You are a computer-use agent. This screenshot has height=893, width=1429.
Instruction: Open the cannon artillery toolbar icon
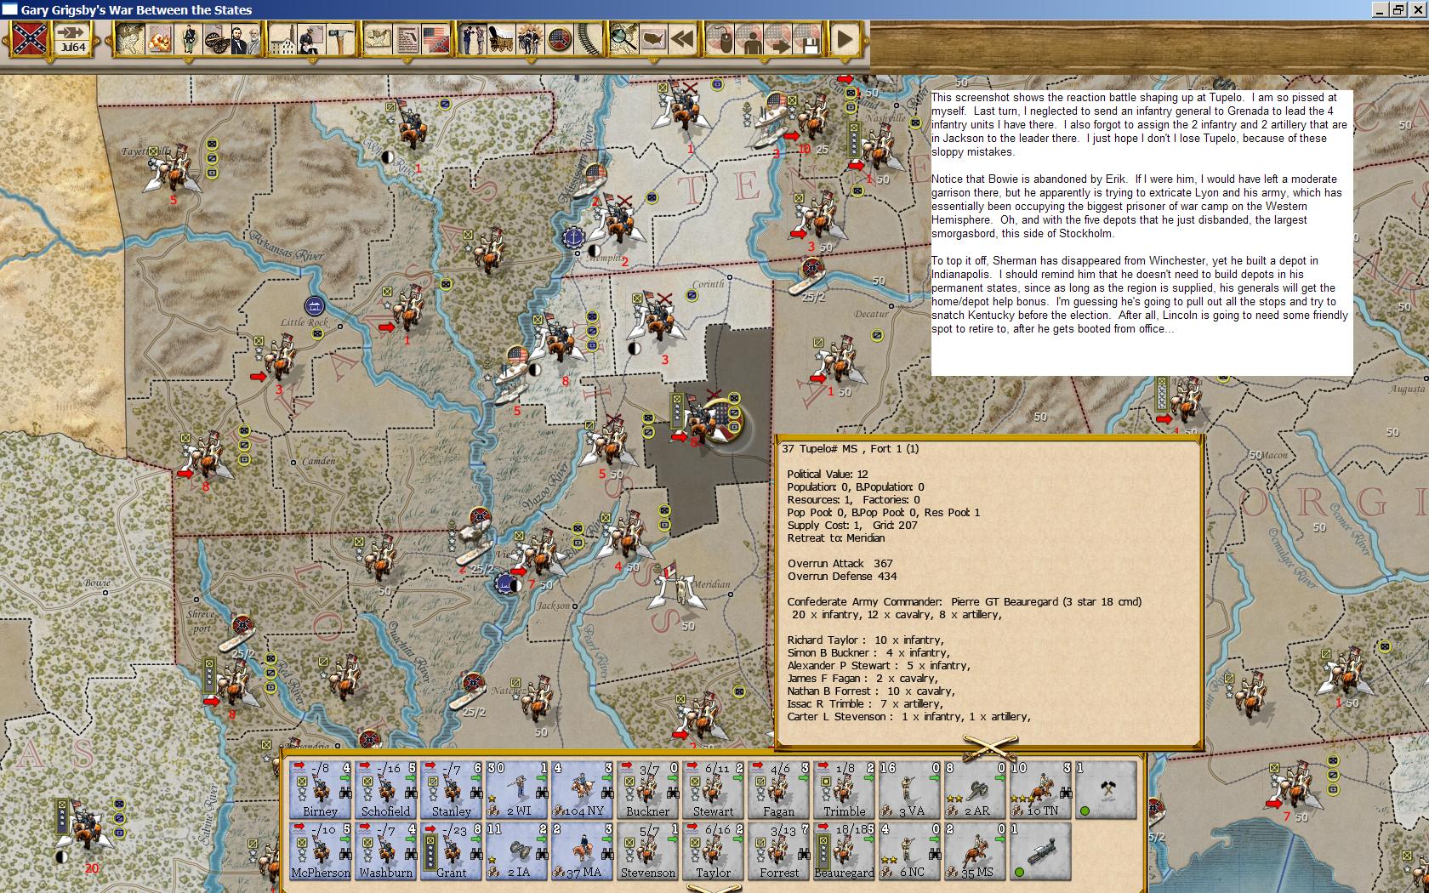coord(216,39)
